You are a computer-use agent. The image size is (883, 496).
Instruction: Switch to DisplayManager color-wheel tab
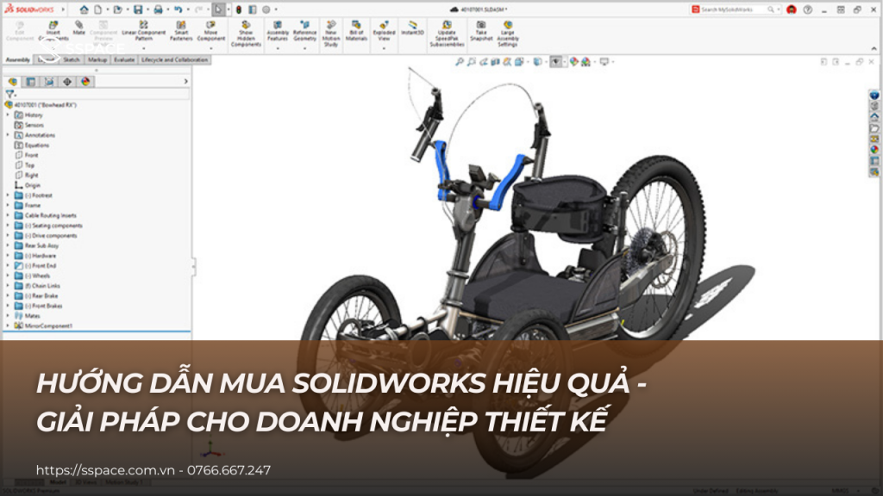point(85,82)
